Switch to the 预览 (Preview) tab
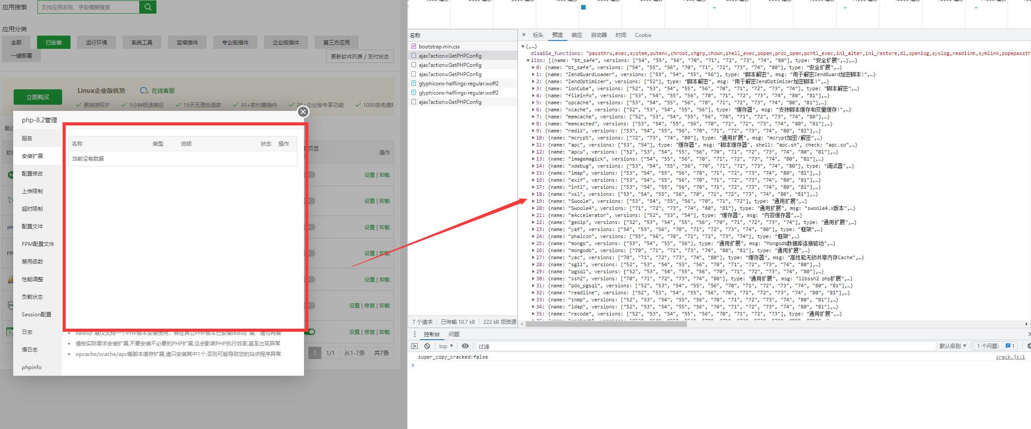Screen dimensions: 1031x429 (x=557, y=35)
